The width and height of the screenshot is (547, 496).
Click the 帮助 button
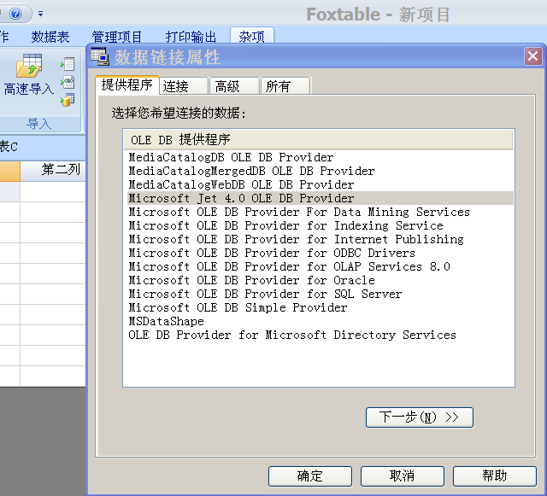(494, 476)
